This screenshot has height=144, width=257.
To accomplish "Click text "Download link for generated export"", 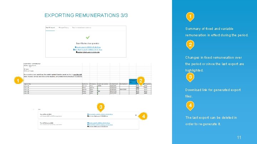I will [x=213, y=90].
